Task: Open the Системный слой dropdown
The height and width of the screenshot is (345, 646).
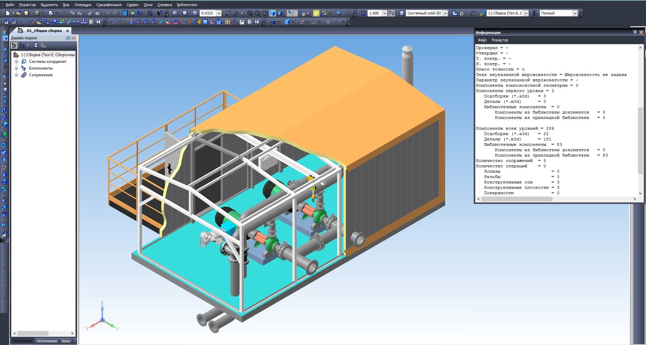Action: pos(445,13)
